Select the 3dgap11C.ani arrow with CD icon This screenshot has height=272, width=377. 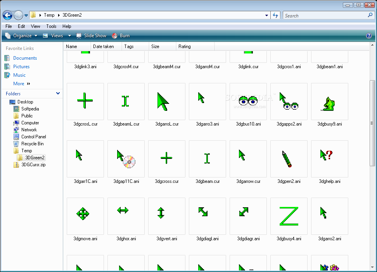[x=126, y=158]
